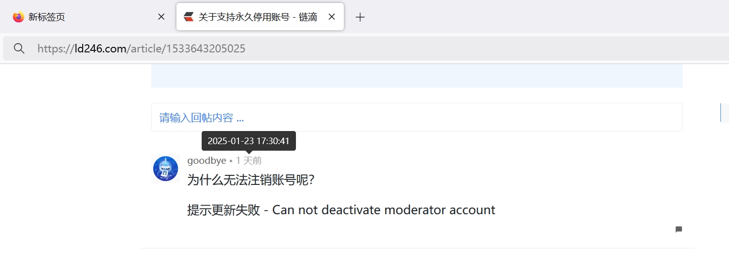729x256 pixels.
Task: Focus the 请输入回帖内容 reply box
Action: click(416, 117)
